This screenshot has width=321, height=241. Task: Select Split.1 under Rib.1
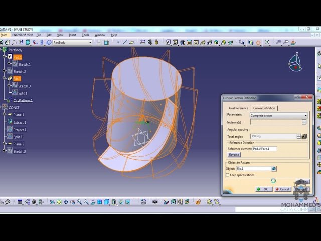pos(23,93)
